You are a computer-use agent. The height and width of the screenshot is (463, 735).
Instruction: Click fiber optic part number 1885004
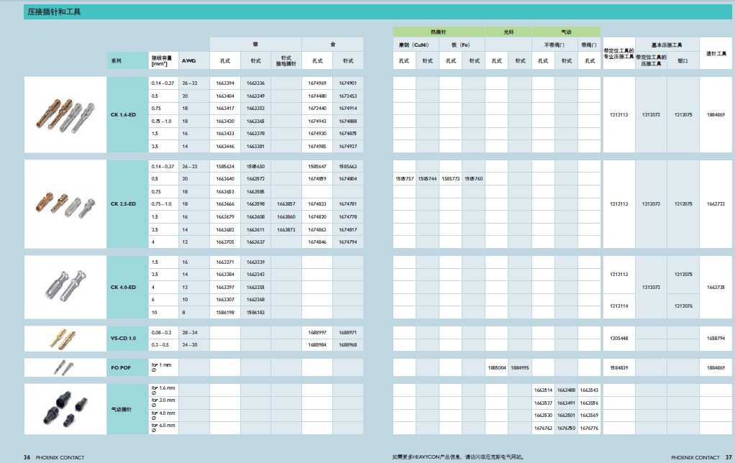coord(497,368)
